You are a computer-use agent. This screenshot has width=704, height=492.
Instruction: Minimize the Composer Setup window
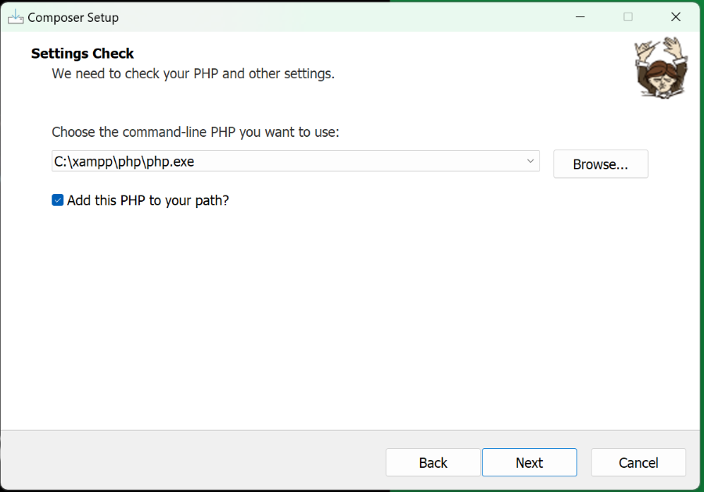pos(580,16)
